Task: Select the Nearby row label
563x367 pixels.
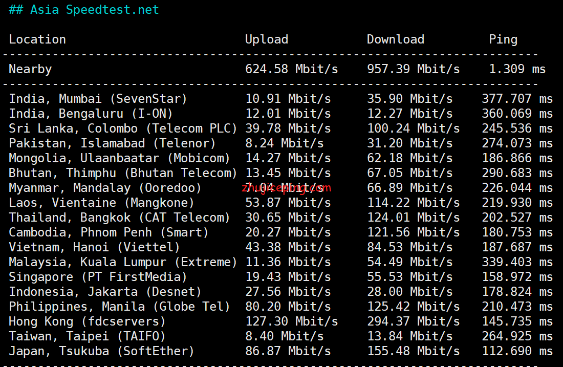Action: (x=30, y=69)
